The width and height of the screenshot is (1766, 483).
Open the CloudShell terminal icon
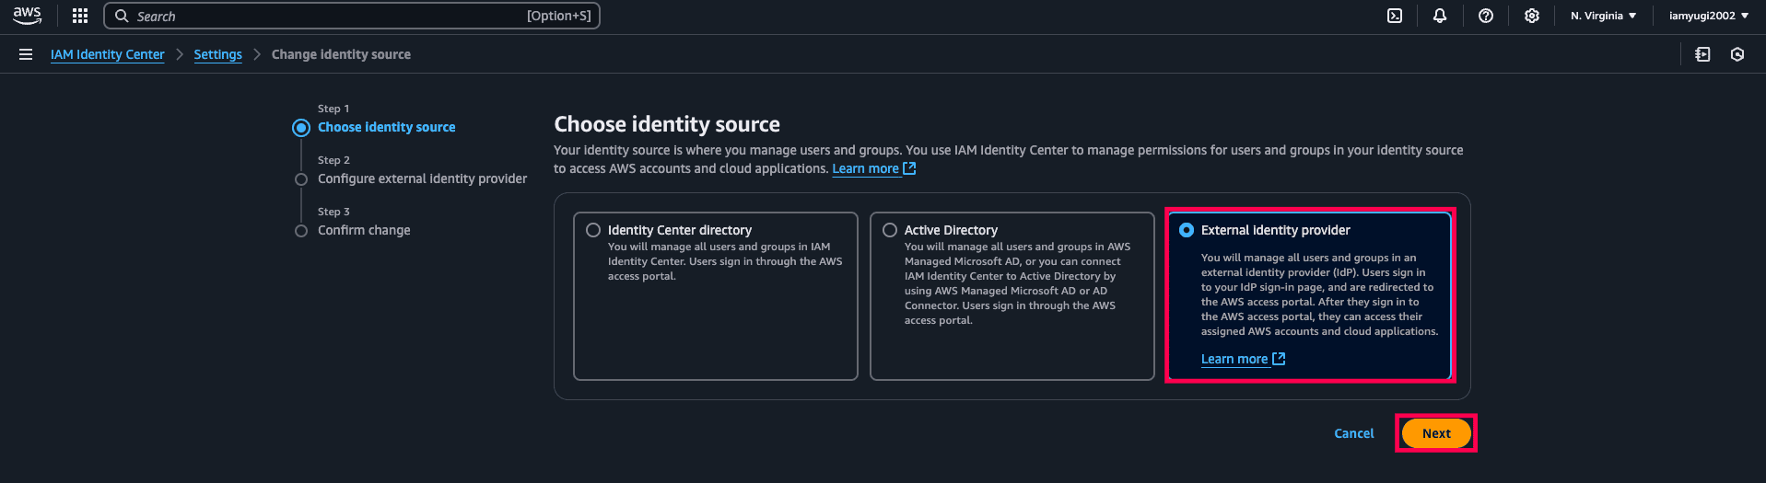click(x=1395, y=16)
